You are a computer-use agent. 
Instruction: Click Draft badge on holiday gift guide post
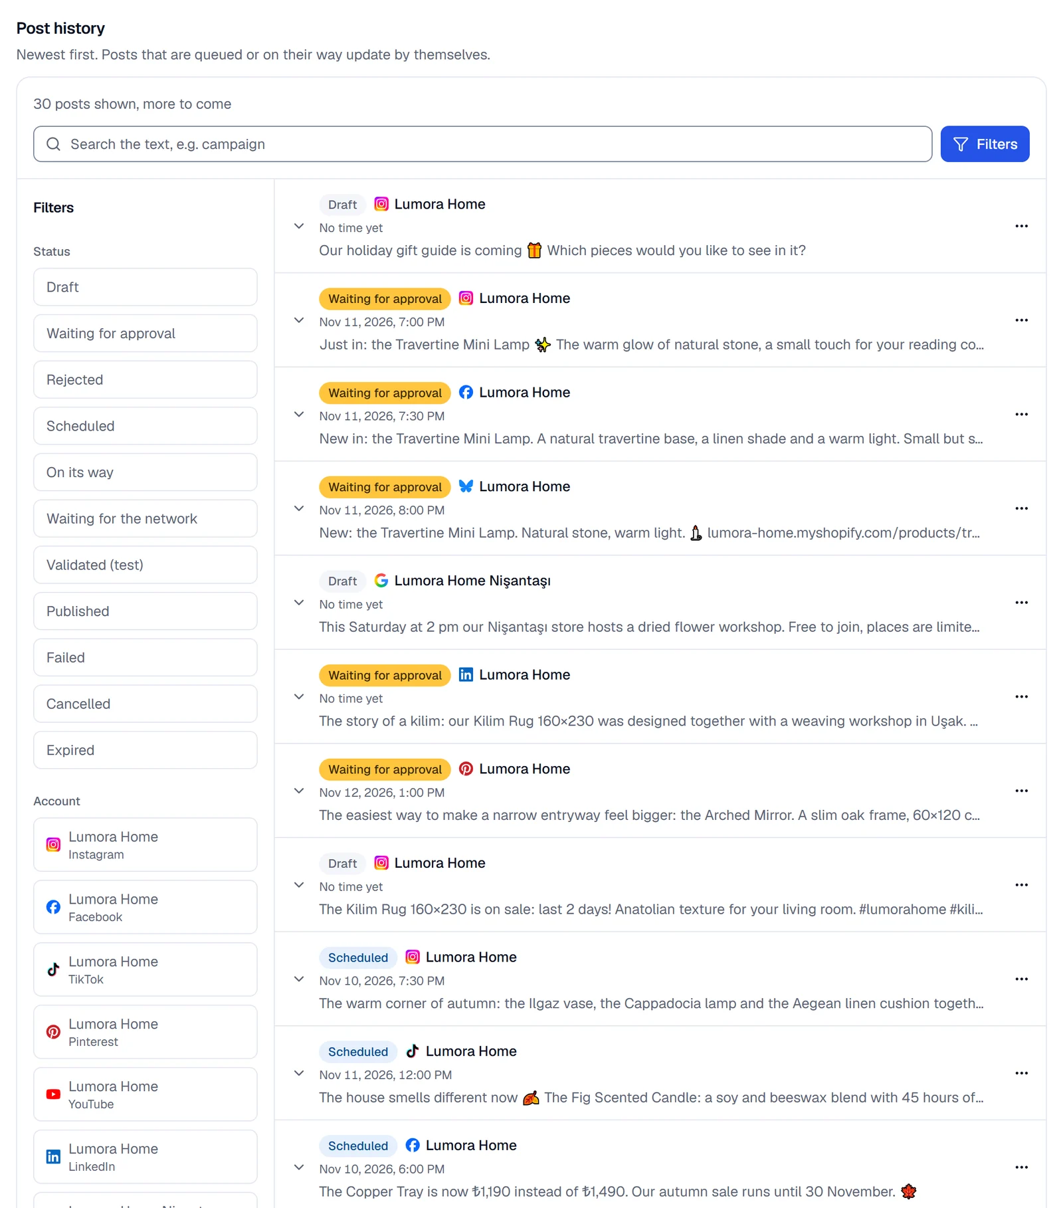(343, 205)
